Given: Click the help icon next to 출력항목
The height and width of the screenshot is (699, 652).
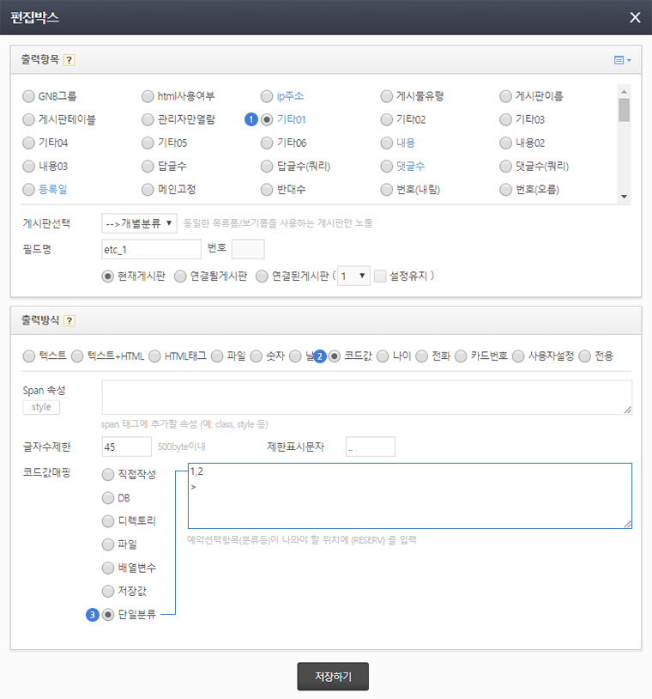Looking at the screenshot, I should pos(69,60).
